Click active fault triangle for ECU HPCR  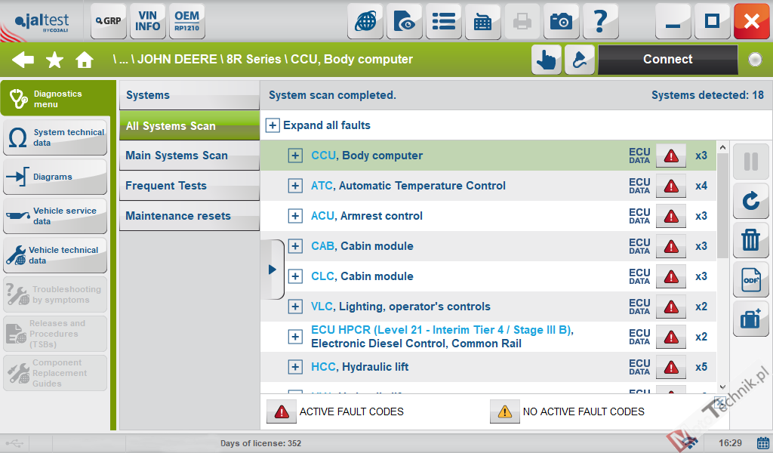pos(671,337)
